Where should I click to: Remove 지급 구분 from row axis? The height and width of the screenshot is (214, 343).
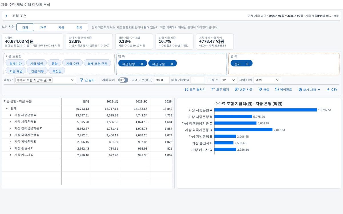coord(172,64)
